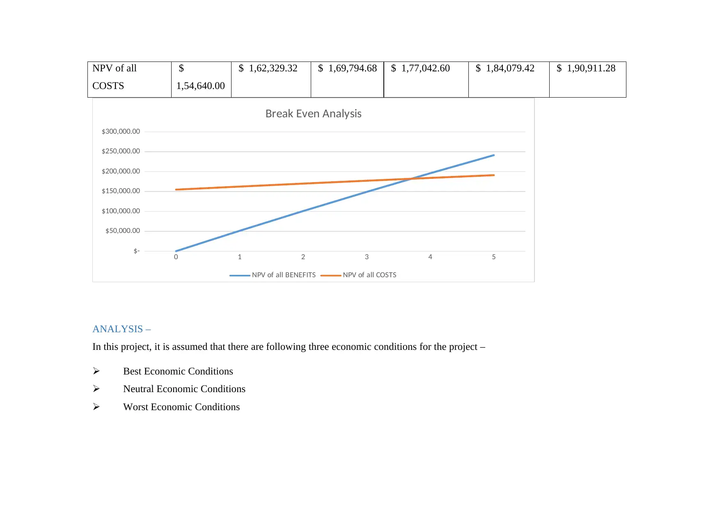
Task: Click the arrow bullet beside Worst Economic Conditions
Action: 96,406
